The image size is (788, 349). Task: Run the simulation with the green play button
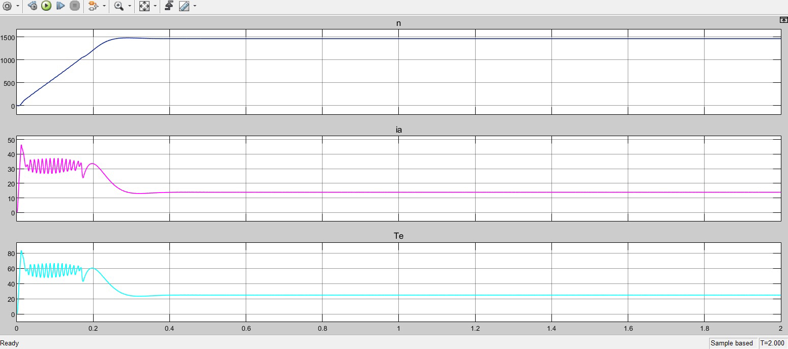pyautogui.click(x=46, y=6)
